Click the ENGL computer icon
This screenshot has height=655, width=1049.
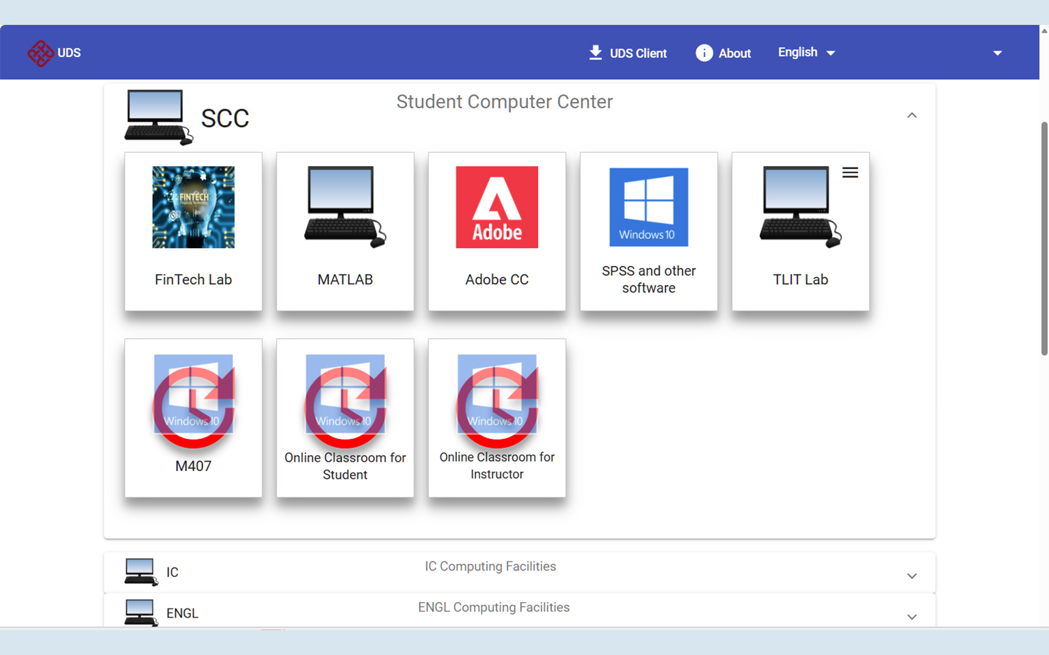pyautogui.click(x=141, y=613)
